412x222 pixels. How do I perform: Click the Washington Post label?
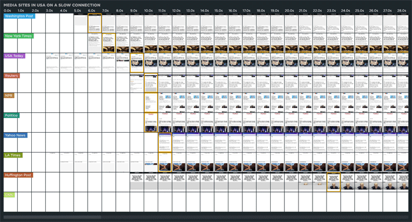pos(19,16)
